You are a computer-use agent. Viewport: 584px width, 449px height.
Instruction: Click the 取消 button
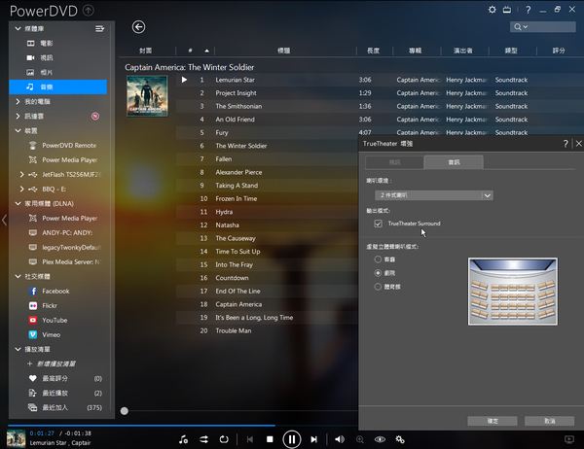tap(550, 421)
